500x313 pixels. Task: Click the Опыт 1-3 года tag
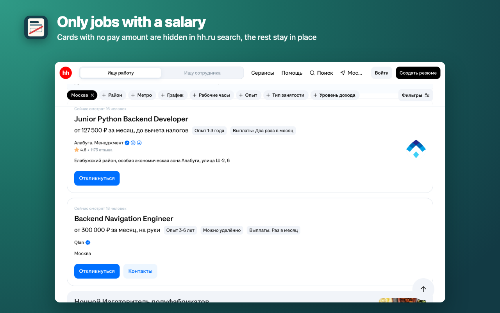tap(209, 130)
